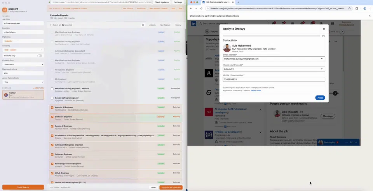Edit the Mobile phone number field
Image resolution: width=373 pixels, height=191 pixels.
tap(274, 79)
